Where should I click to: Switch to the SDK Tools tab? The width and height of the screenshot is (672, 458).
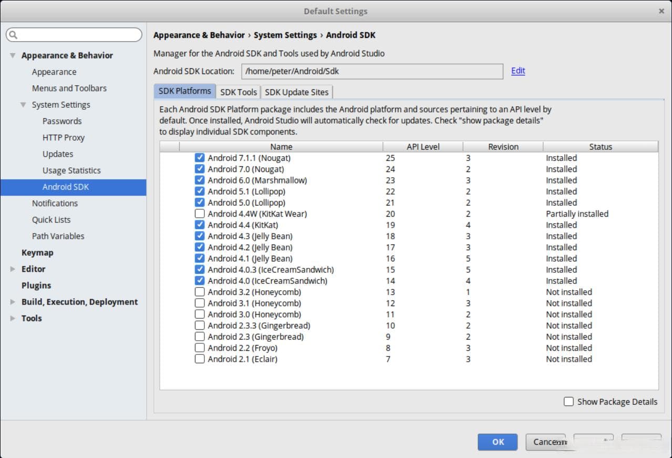pyautogui.click(x=239, y=92)
